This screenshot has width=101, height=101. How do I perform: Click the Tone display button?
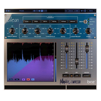17,79
